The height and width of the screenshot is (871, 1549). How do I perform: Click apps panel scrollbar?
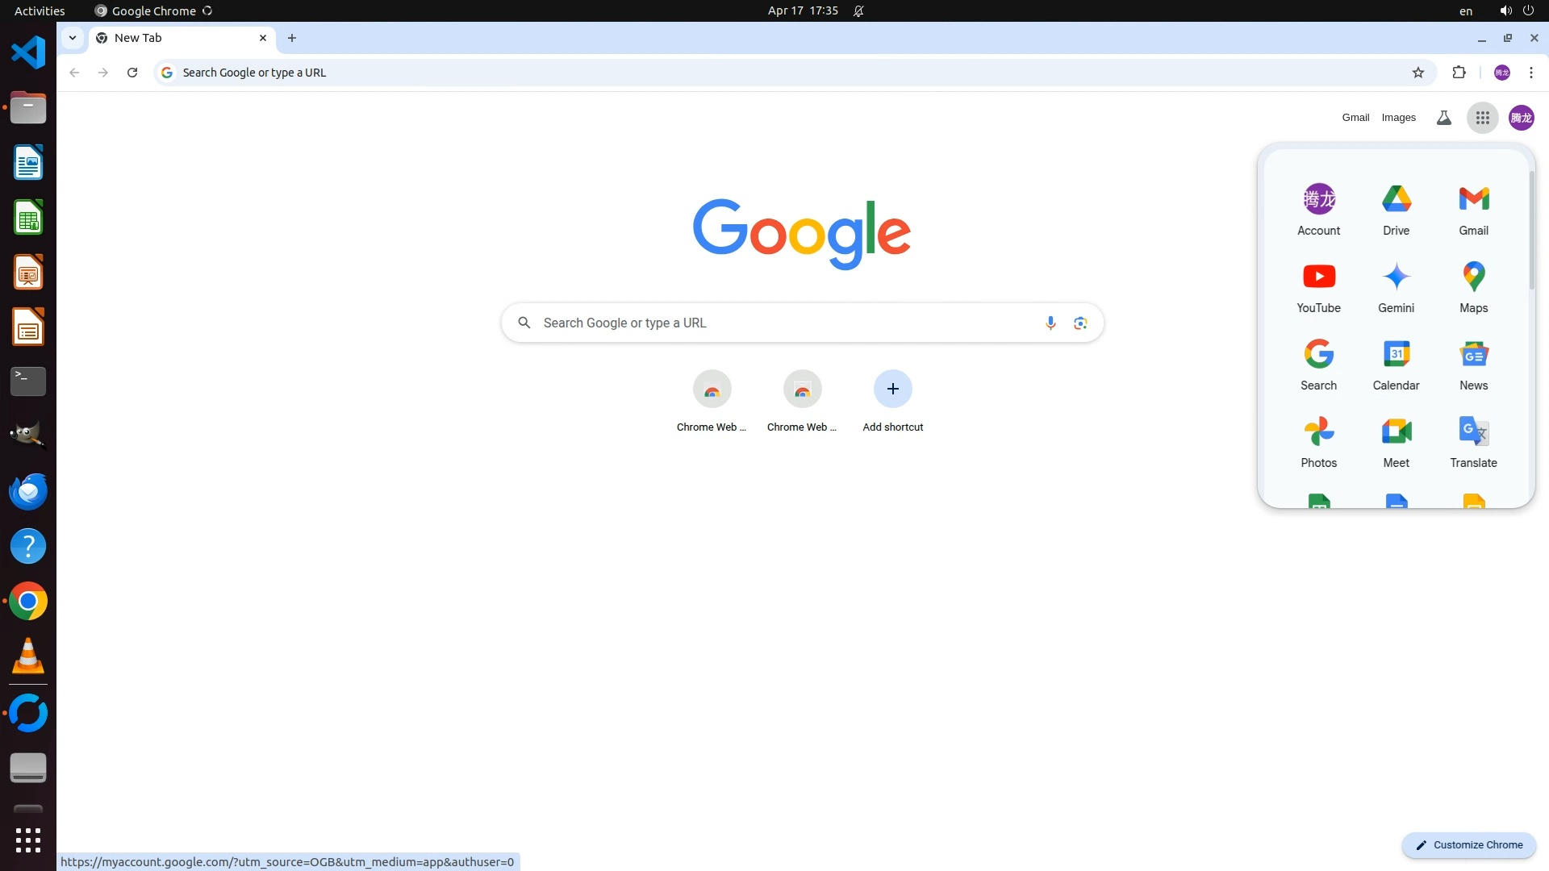(1531, 231)
